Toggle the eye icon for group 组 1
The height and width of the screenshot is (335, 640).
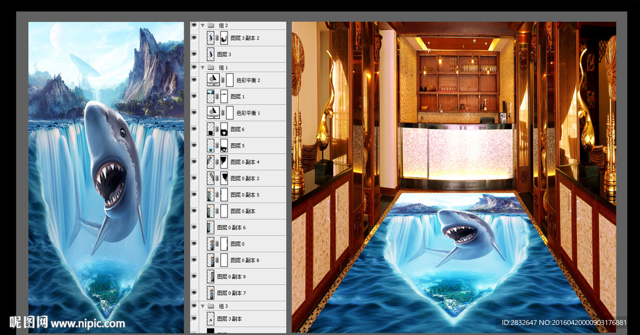coord(194,67)
